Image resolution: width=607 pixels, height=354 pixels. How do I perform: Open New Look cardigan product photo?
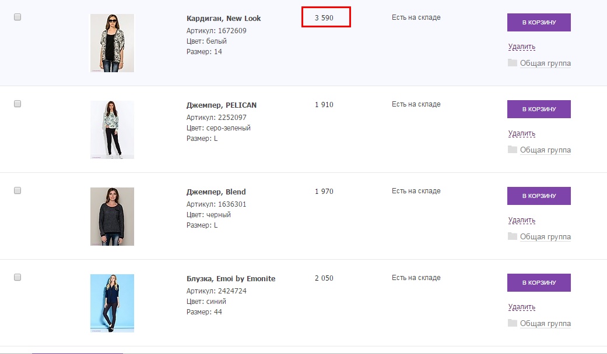[x=112, y=43]
